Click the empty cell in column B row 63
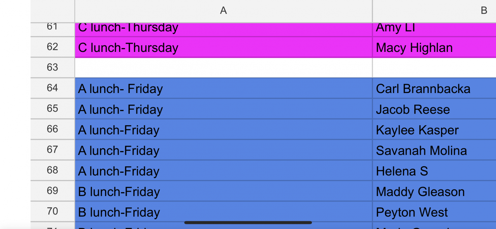Image resolution: width=496 pixels, height=229 pixels. click(x=434, y=68)
